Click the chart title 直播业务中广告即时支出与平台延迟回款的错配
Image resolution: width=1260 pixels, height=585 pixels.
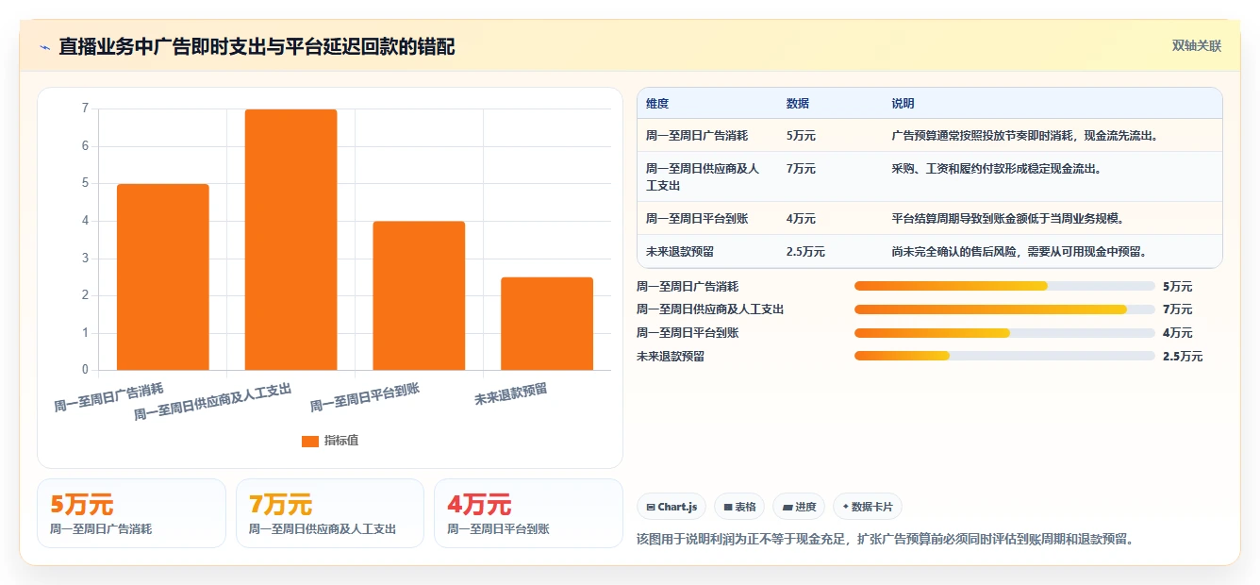pos(257,46)
